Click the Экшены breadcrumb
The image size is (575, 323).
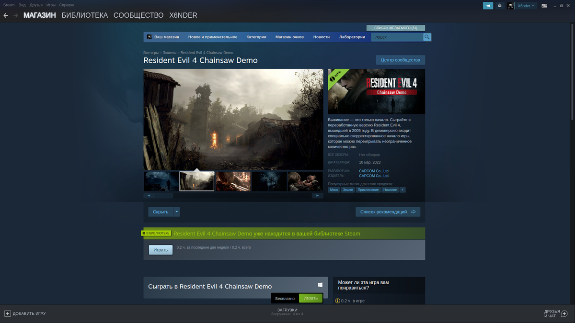(170, 53)
